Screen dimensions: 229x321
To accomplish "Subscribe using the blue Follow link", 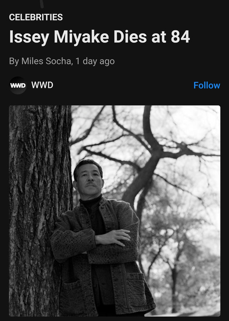I will tap(207, 85).
